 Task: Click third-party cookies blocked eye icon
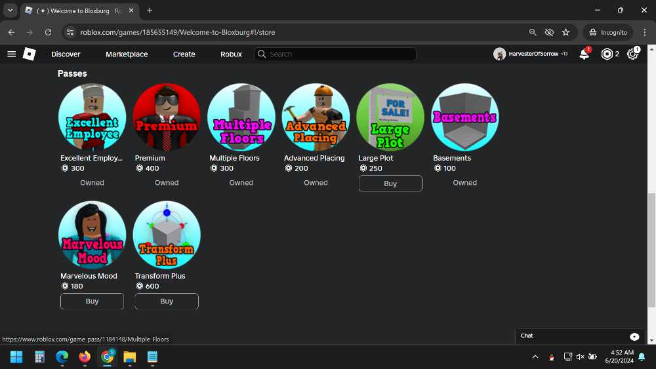pyautogui.click(x=549, y=32)
